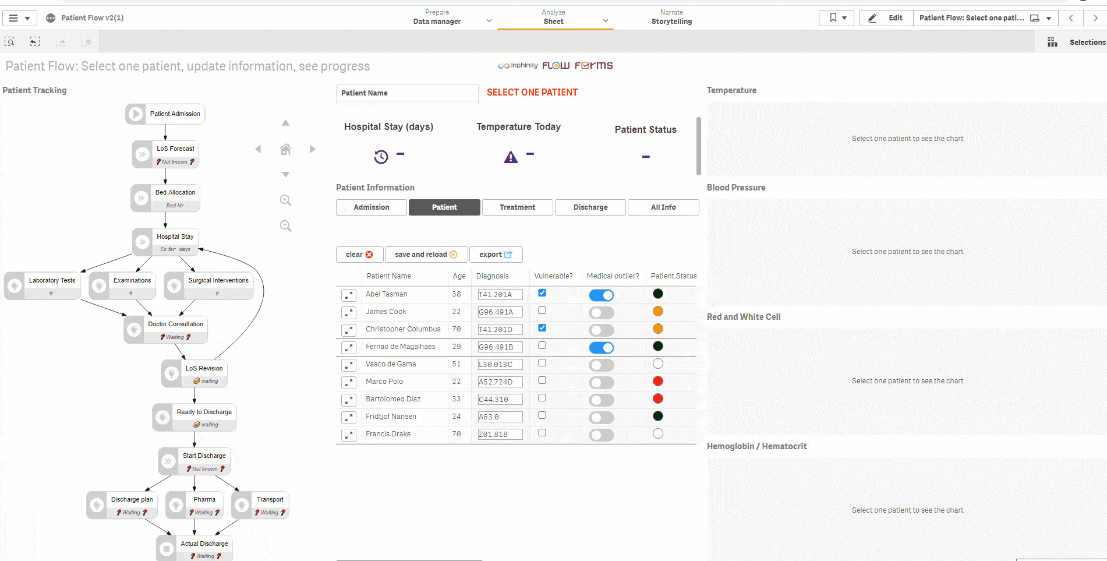The width and height of the screenshot is (1107, 561).
Task: Open the Narrate Storytelling tab
Action: (x=671, y=17)
